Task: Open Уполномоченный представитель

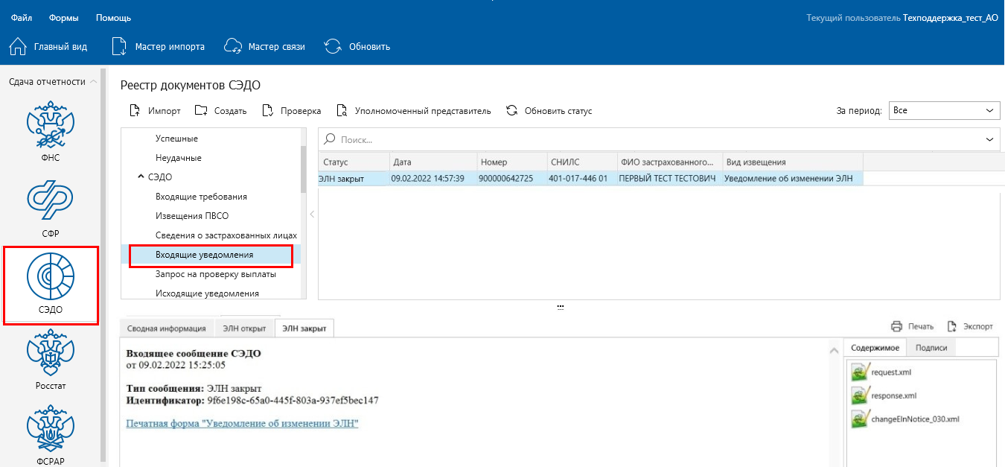Action: (x=414, y=111)
